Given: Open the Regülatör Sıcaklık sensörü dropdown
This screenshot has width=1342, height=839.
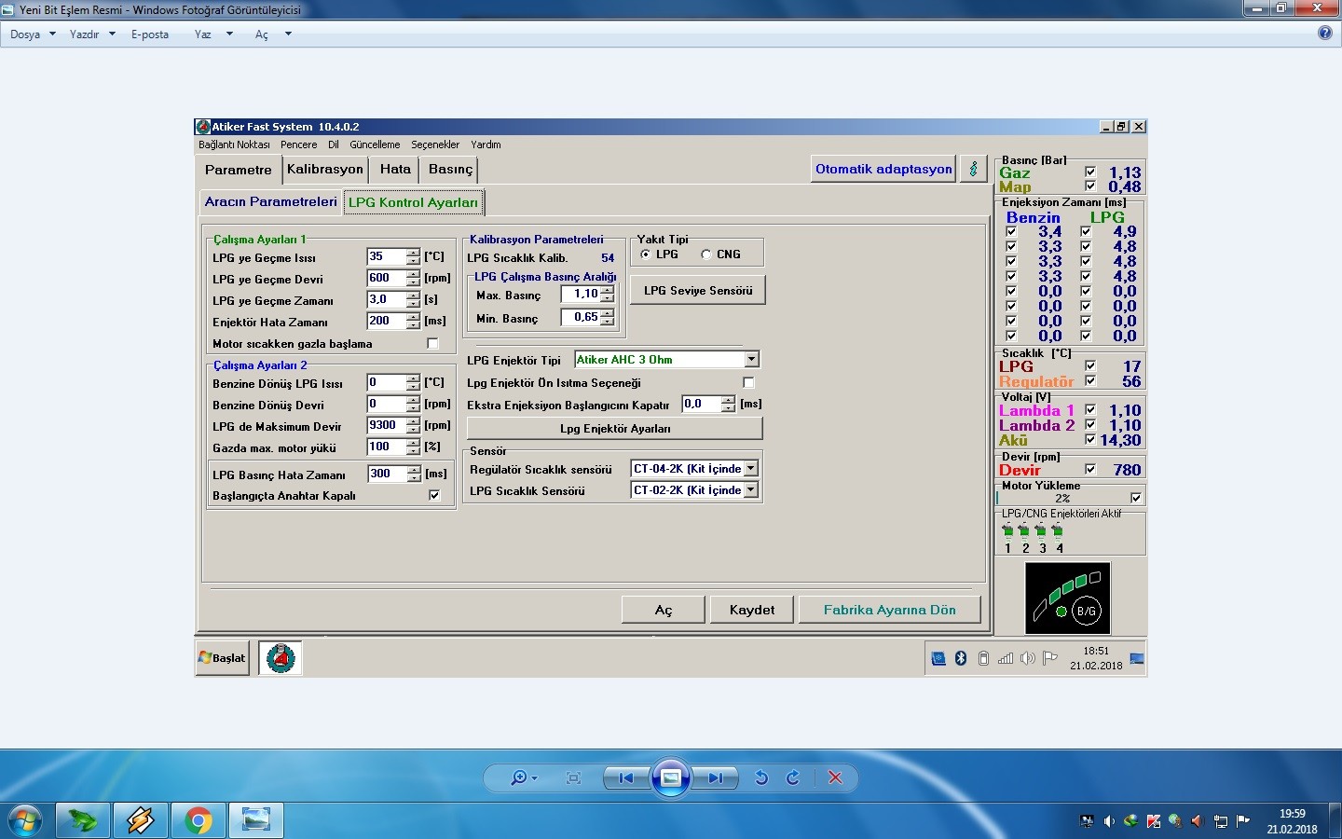Looking at the screenshot, I should click(x=751, y=468).
